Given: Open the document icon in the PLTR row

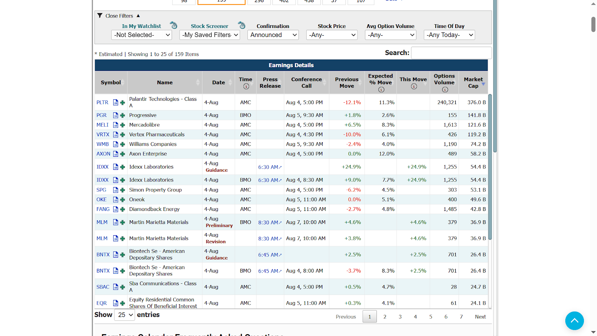Looking at the screenshot, I should (x=116, y=102).
